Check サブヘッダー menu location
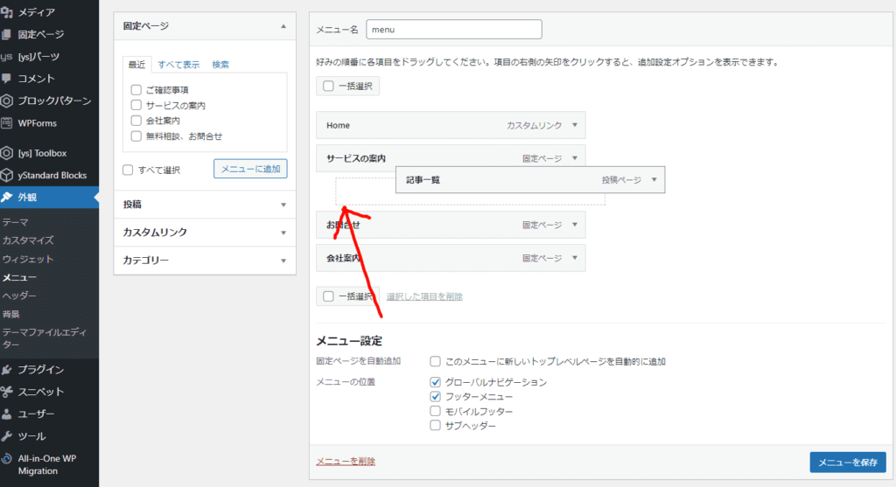Image resolution: width=896 pixels, height=487 pixels. (x=435, y=425)
